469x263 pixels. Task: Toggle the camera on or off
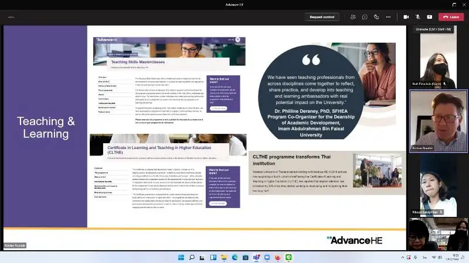(x=406, y=17)
